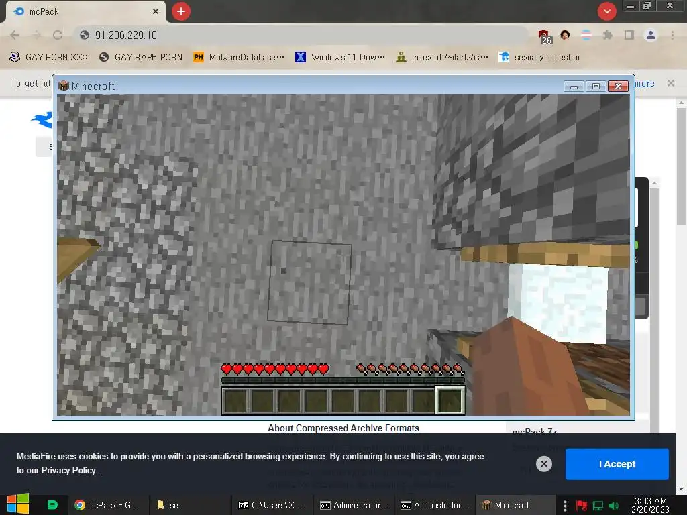Reload the page with refresh icon

click(58, 35)
